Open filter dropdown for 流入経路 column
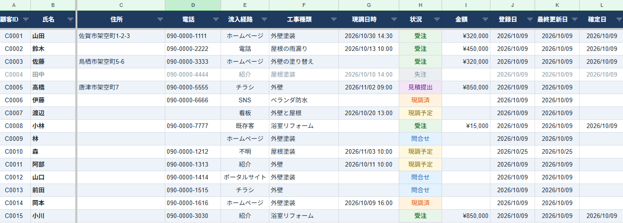 pyautogui.click(x=264, y=20)
